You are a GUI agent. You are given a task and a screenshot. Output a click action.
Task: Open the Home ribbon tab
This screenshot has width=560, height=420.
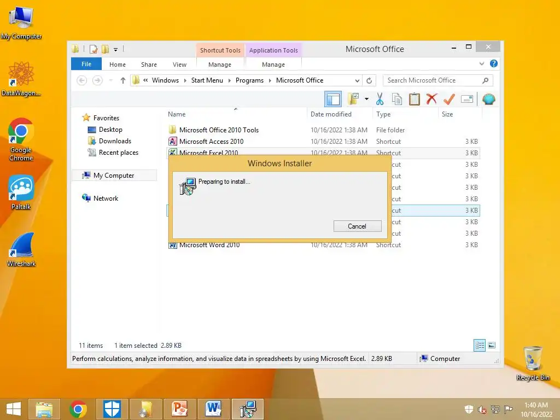(x=118, y=65)
